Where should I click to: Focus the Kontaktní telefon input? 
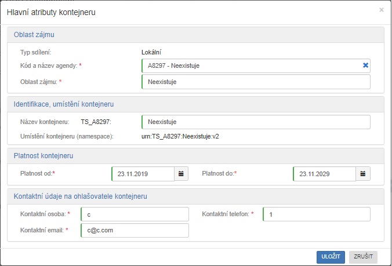coord(316,214)
